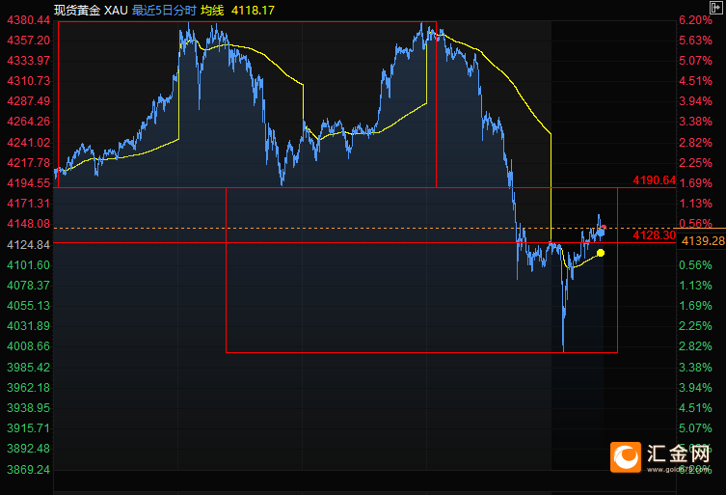Select the 最近5日分时 period label
This screenshot has height=495, width=726.
point(164,10)
